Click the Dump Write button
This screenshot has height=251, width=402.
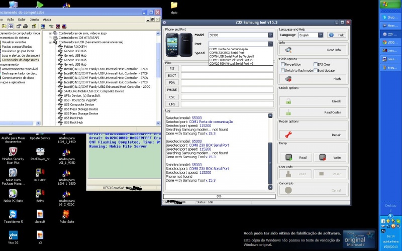point(330,158)
